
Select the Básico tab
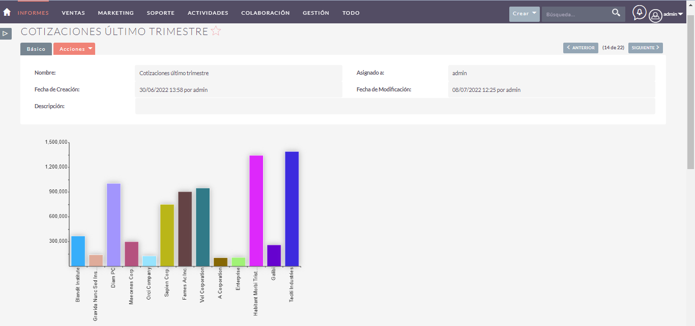36,49
